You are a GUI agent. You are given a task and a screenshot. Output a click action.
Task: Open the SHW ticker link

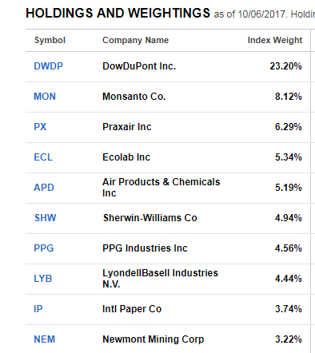[x=46, y=218]
